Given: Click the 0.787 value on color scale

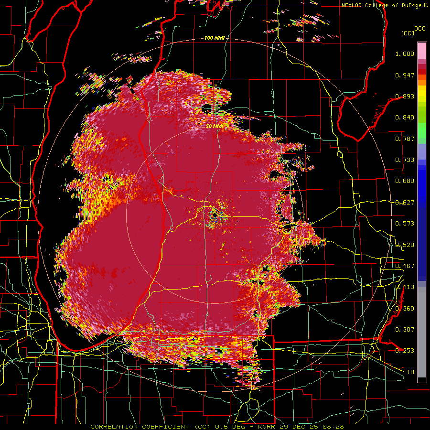Looking at the screenshot, I should coord(405,139).
